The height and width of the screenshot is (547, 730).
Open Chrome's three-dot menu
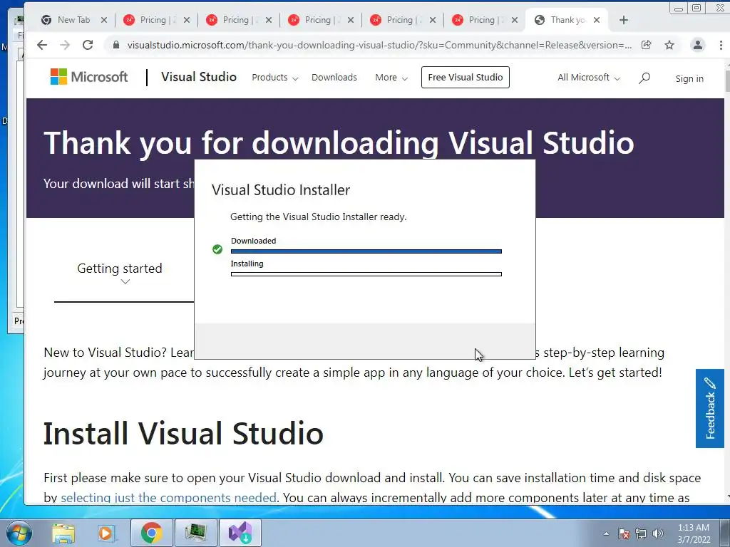(721, 45)
